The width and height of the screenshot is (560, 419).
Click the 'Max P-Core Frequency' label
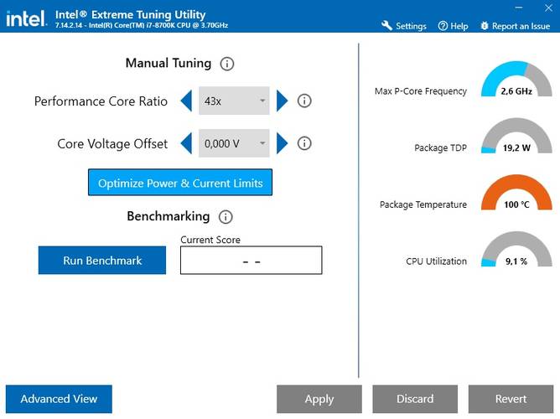tap(421, 91)
